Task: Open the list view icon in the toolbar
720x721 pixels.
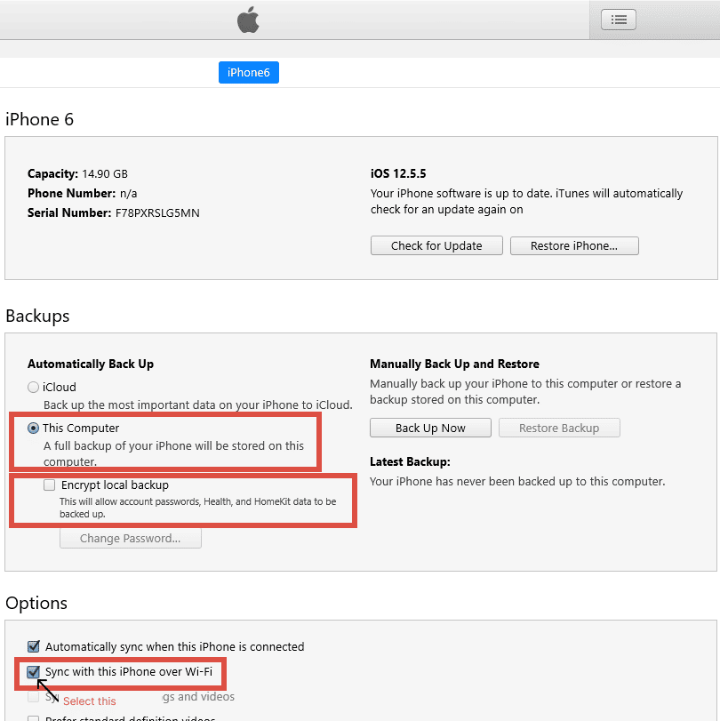Action: pyautogui.click(x=618, y=19)
